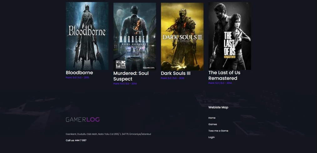Select Dark Souls III's 'Point: 5.0 | 5.0 - 2016' text

(172, 78)
